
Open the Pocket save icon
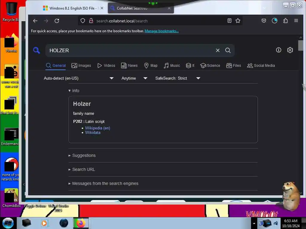click(x=264, y=21)
